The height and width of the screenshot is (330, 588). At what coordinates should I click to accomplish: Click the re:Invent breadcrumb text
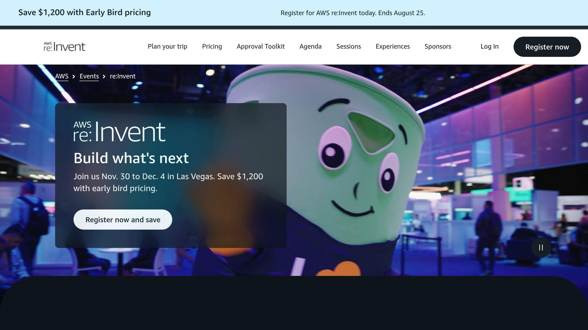pos(123,76)
